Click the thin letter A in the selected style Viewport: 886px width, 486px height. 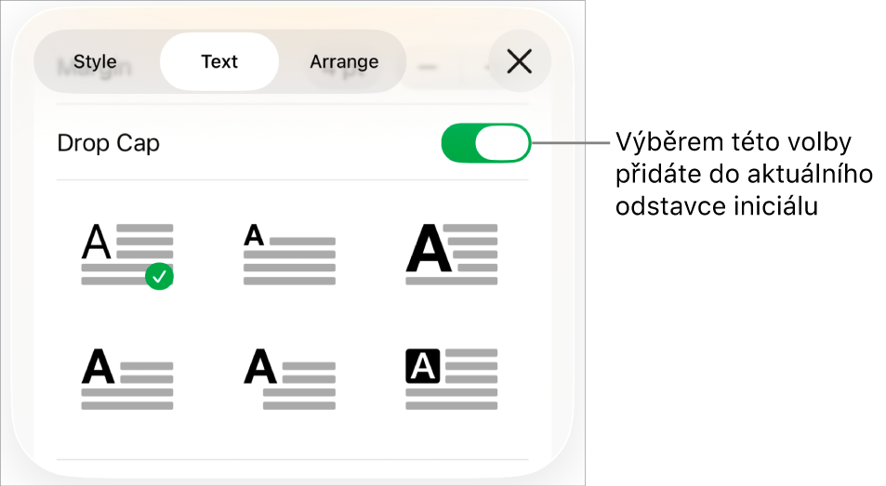coord(97,243)
